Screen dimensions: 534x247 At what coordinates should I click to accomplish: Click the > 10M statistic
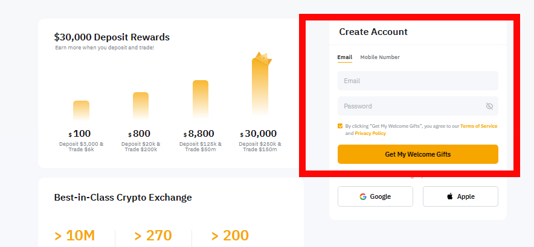(74, 236)
